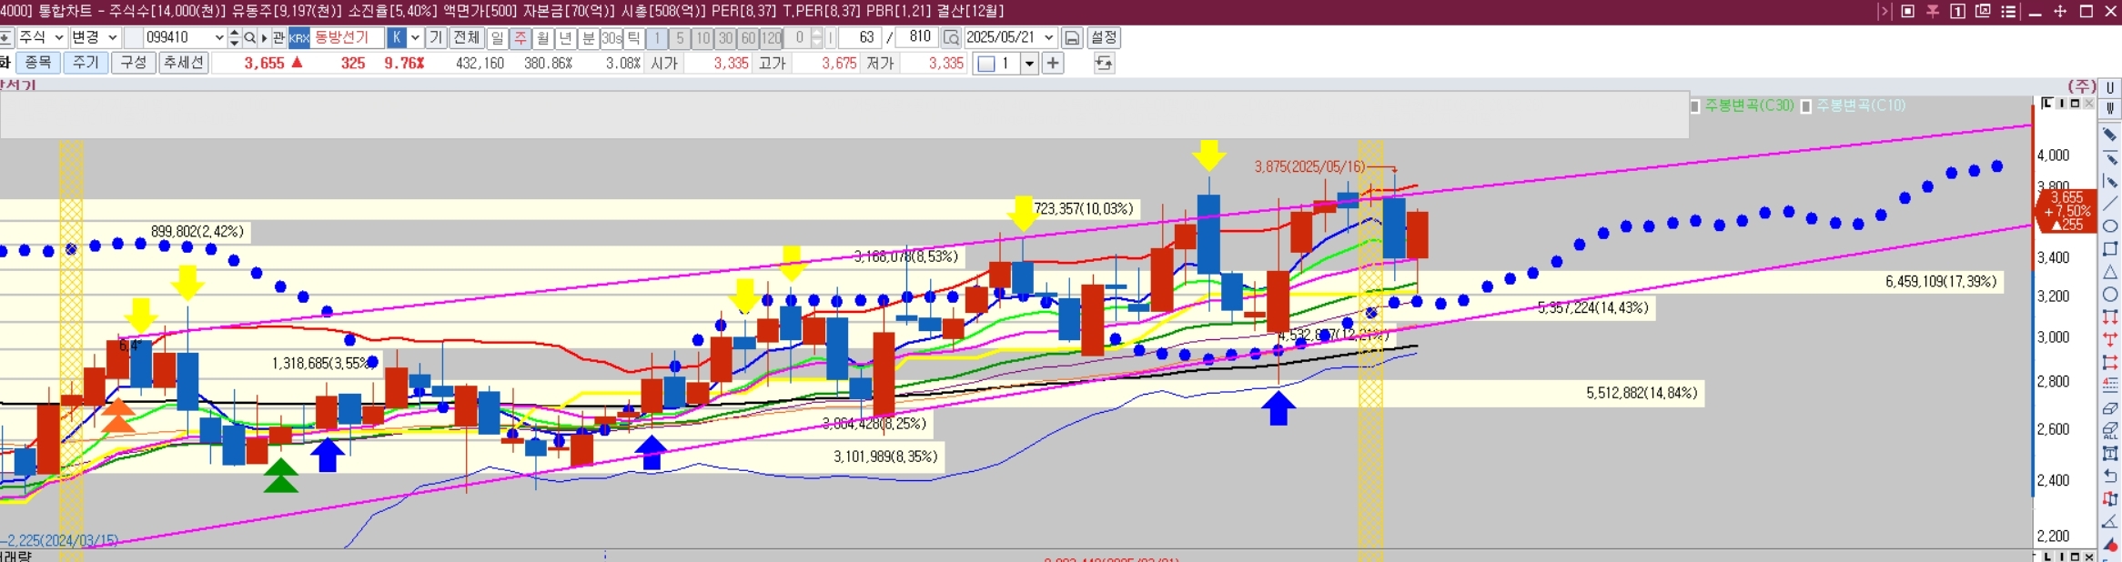2122x562 pixels.
Task: Click the total count field showing 810
Action: coord(917,37)
